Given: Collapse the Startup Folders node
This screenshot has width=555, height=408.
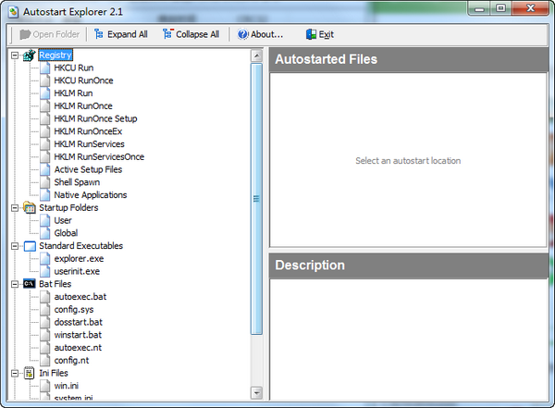Looking at the screenshot, I should pyautogui.click(x=15, y=208).
